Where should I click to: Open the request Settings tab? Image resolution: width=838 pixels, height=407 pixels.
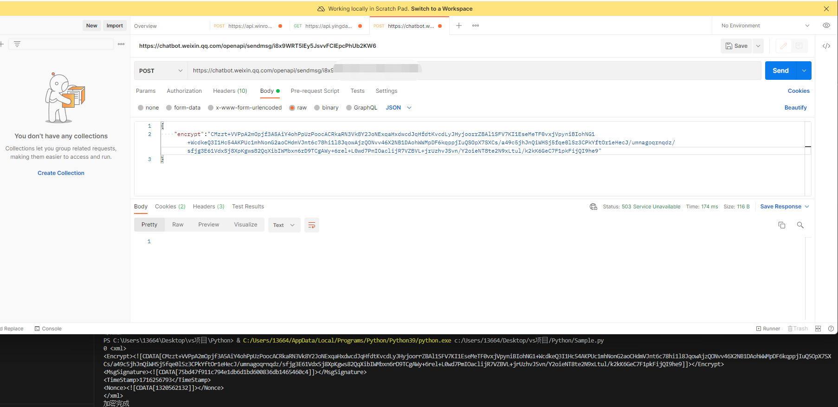[387, 91]
